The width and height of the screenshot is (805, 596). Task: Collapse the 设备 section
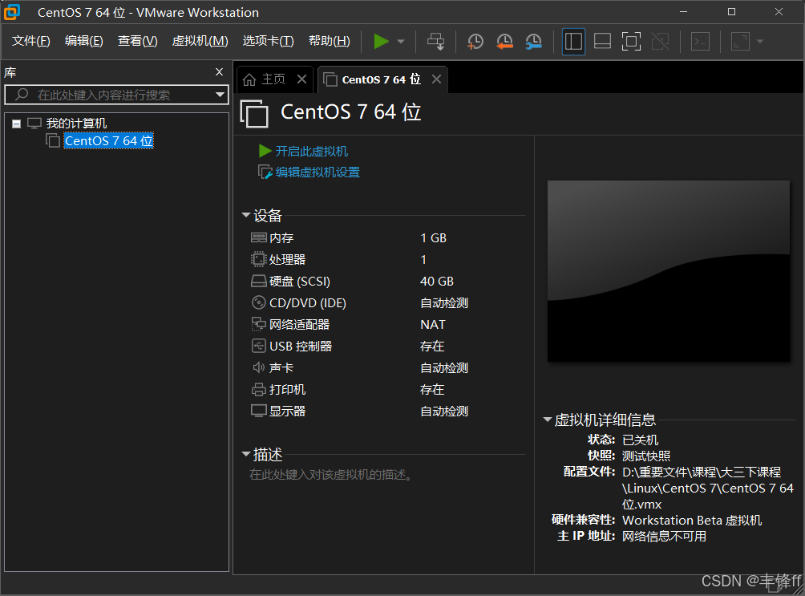[x=246, y=215]
